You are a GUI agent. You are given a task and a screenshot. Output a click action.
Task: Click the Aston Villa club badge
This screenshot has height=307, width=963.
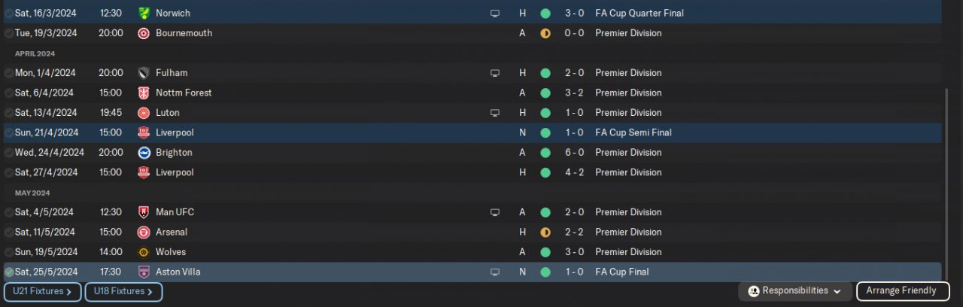coord(144,272)
